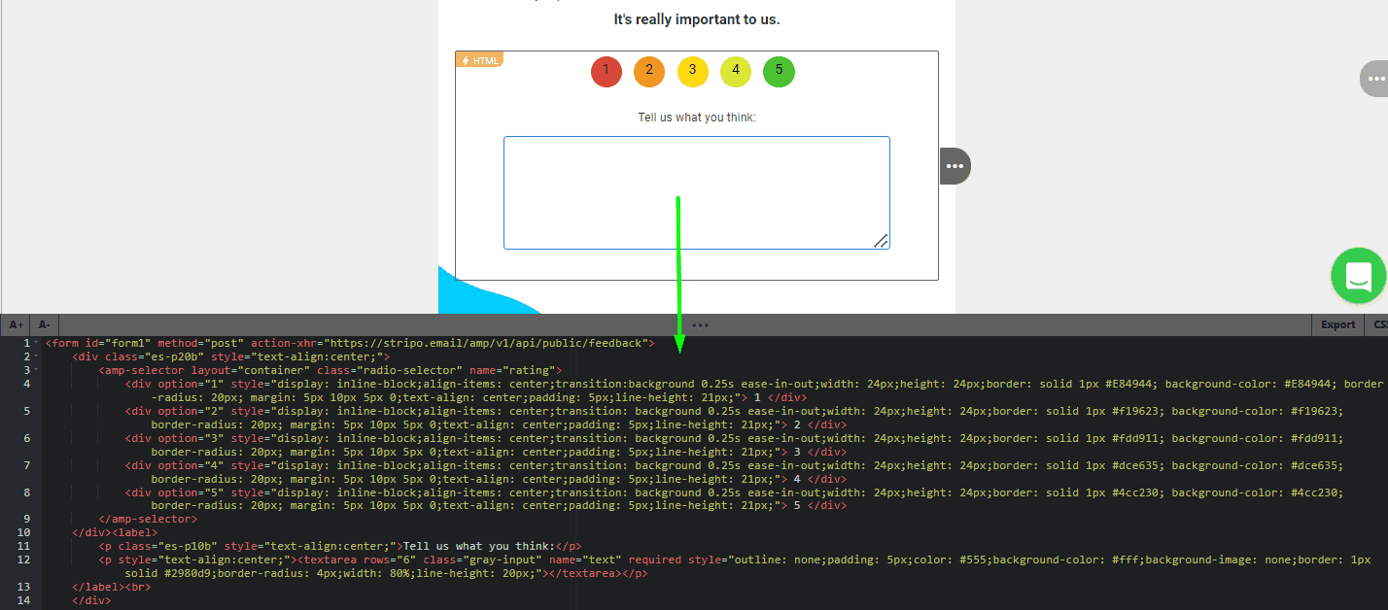Select rating circle 1

coord(606,71)
